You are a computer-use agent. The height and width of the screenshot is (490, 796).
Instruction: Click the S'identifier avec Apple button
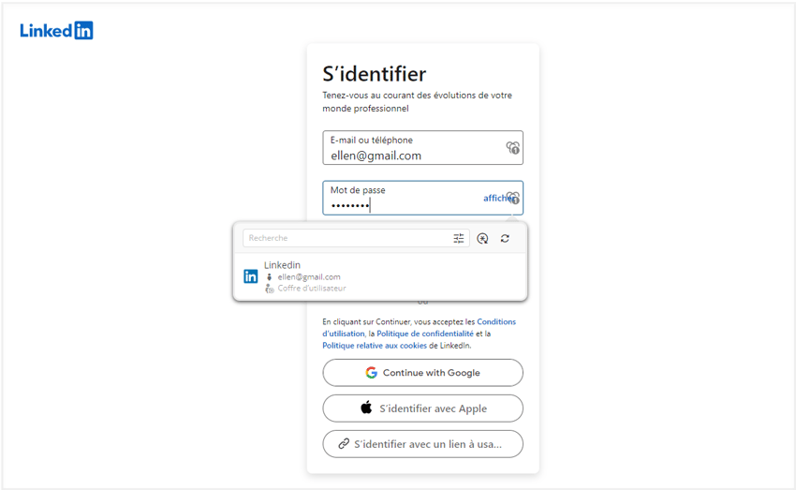point(422,408)
